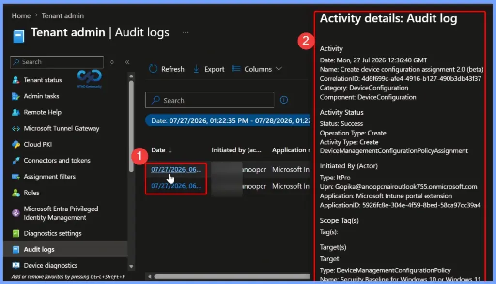Click Microsoft In... cell in first row

coord(291,170)
